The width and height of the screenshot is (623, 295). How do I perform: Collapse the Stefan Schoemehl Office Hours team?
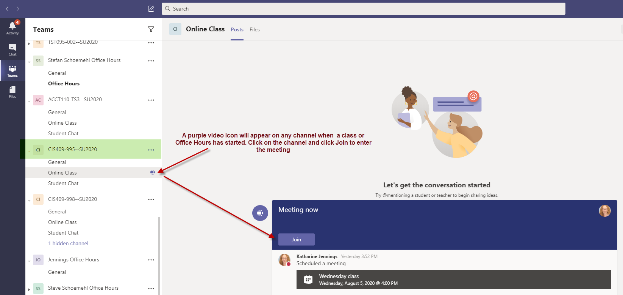29,62
